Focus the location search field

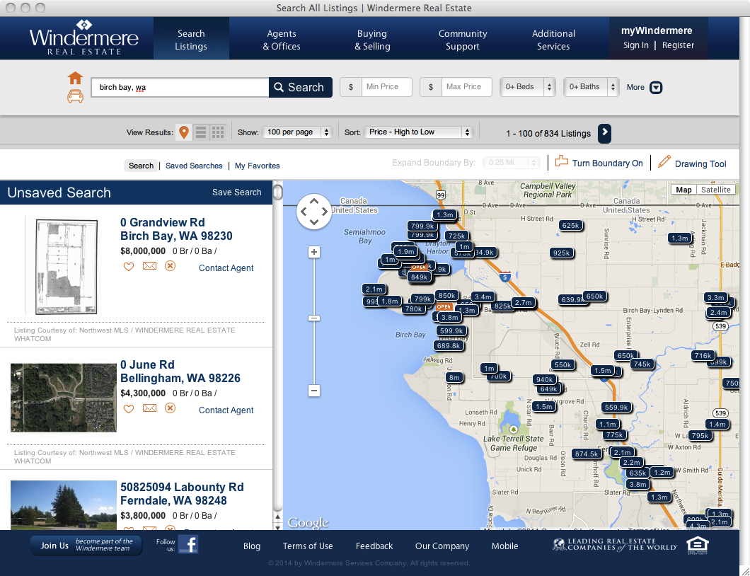coord(180,87)
